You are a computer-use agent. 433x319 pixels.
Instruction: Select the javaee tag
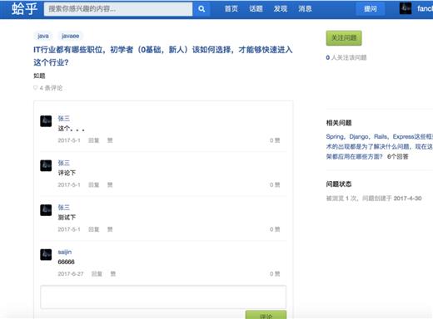pyautogui.click(x=70, y=36)
